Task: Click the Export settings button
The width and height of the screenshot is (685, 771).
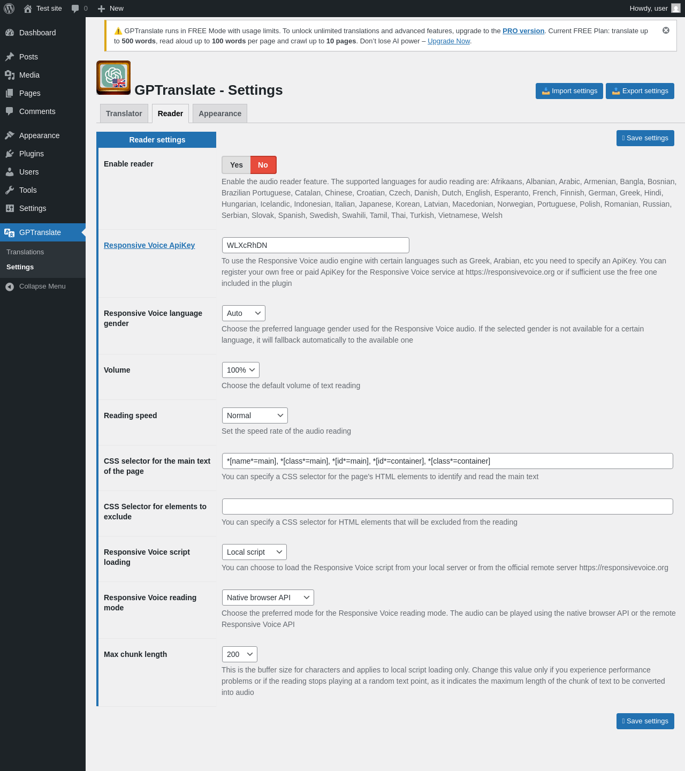Action: point(640,91)
